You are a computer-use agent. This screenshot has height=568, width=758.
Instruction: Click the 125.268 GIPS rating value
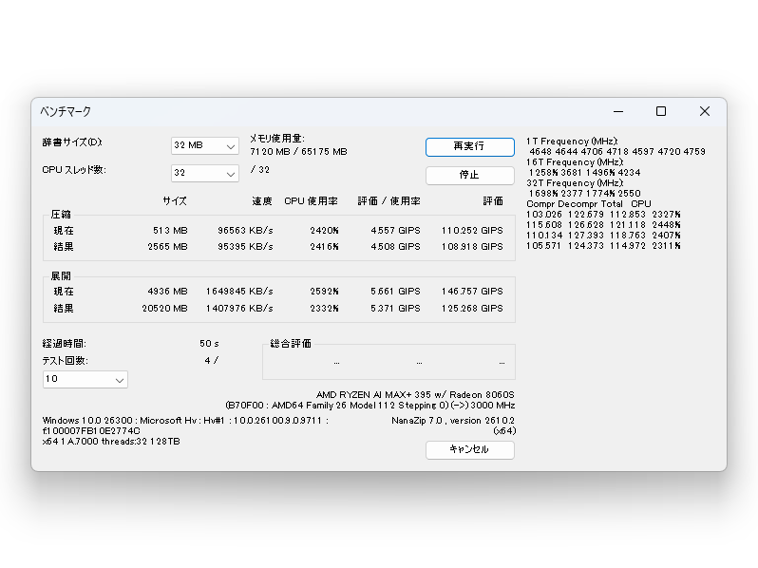coord(472,309)
